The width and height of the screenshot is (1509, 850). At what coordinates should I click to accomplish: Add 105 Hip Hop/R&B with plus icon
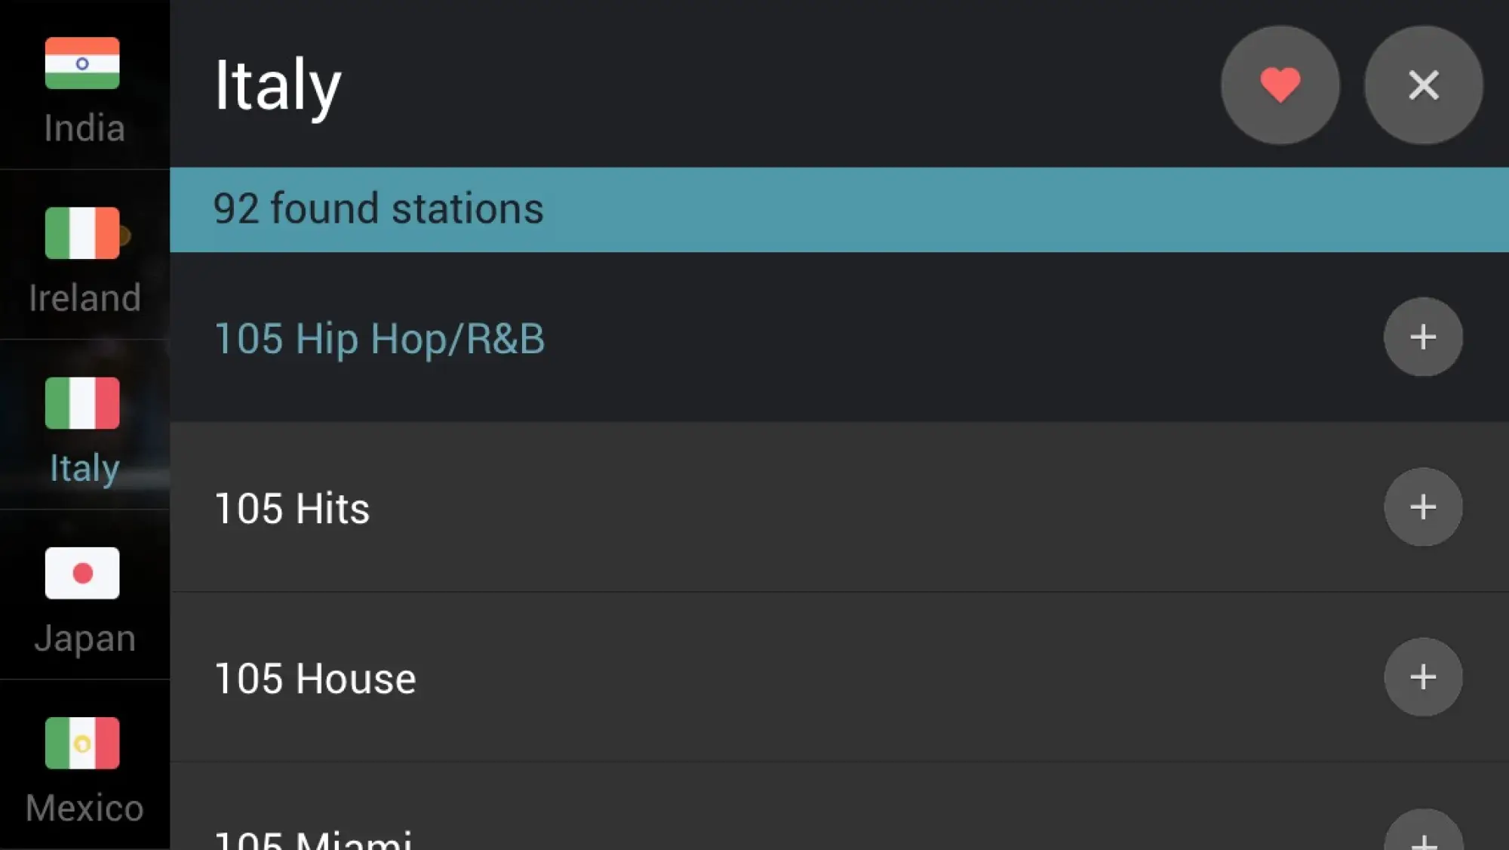click(1423, 337)
